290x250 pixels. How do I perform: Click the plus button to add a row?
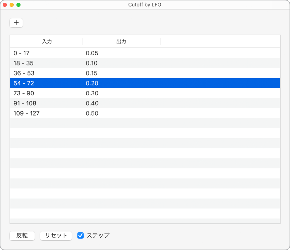[x=16, y=23]
